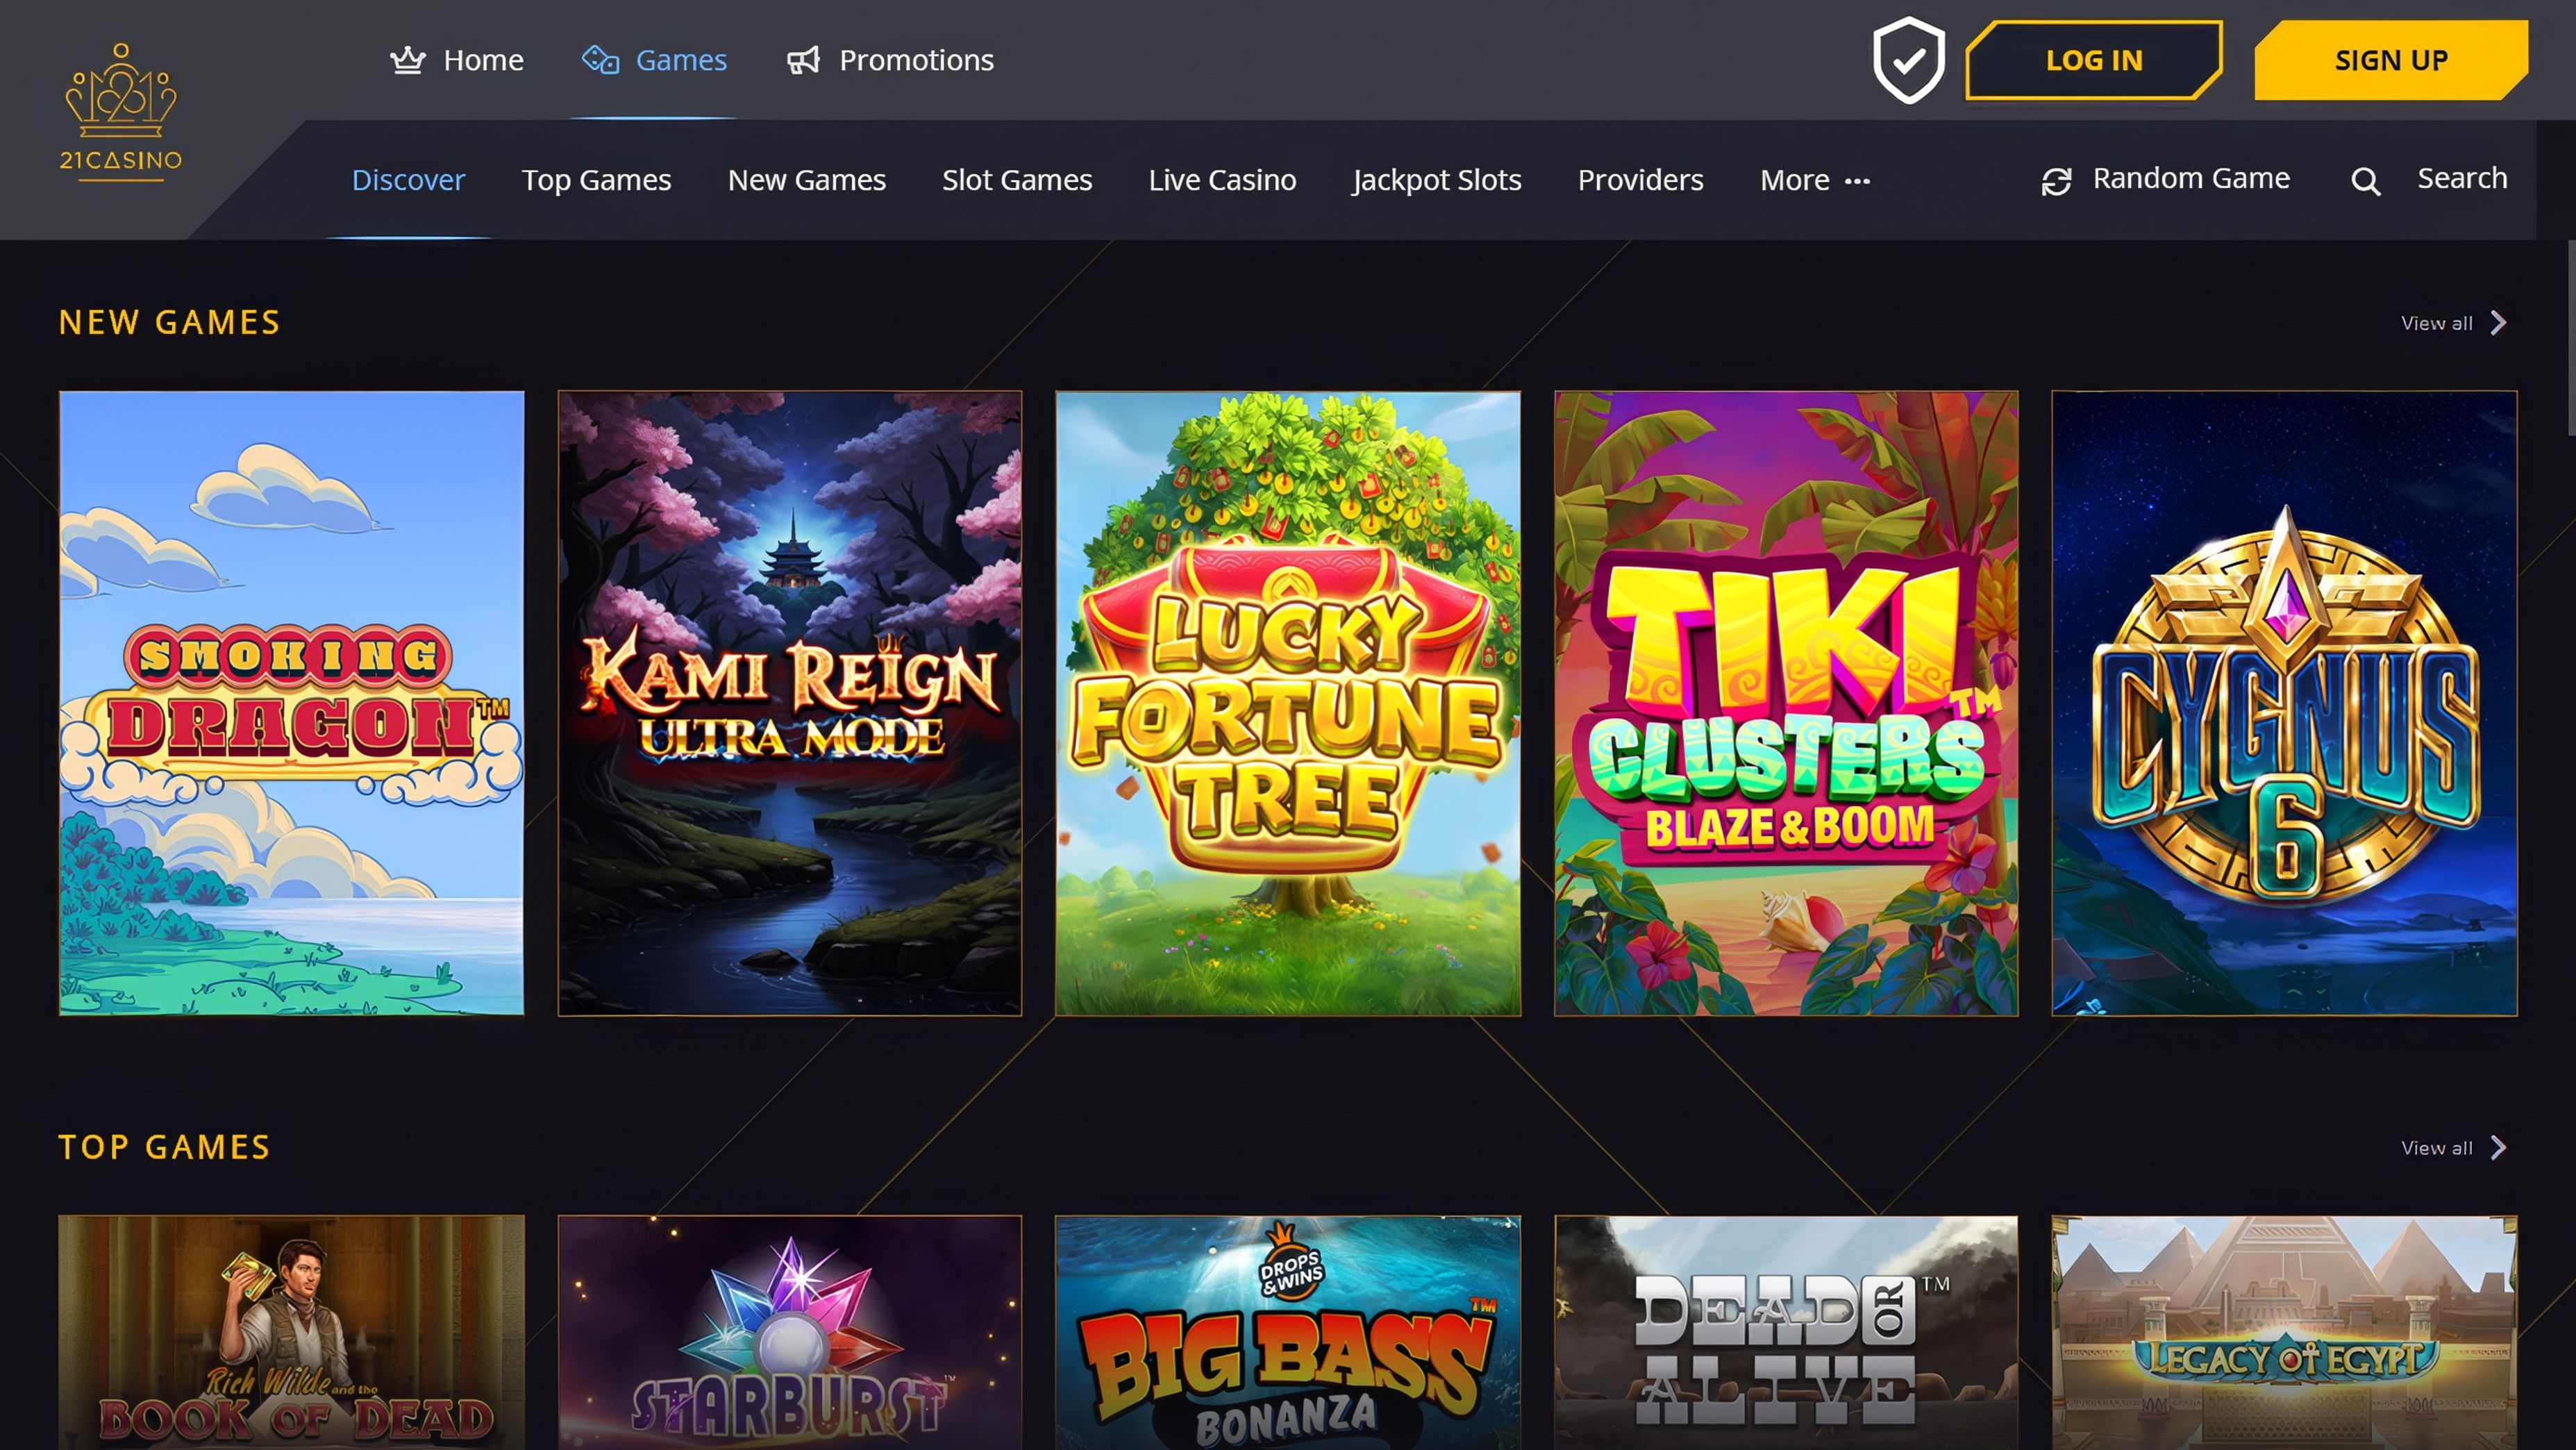Click the TOP GAMES section heading
The width and height of the screenshot is (2576, 1450).
tap(164, 1147)
